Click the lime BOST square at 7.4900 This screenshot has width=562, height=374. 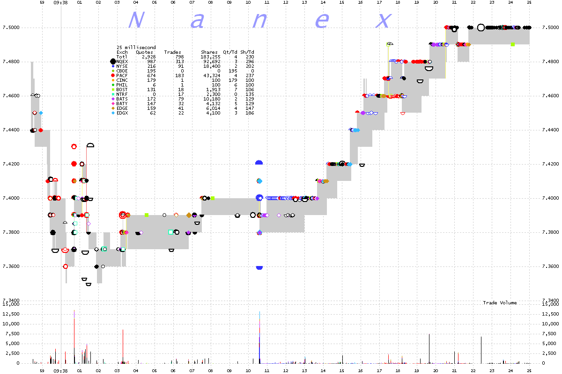coord(513,44)
